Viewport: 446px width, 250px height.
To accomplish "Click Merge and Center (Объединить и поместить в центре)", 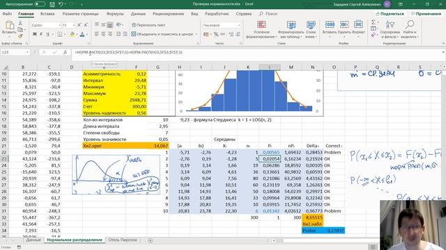I will (x=162, y=34).
